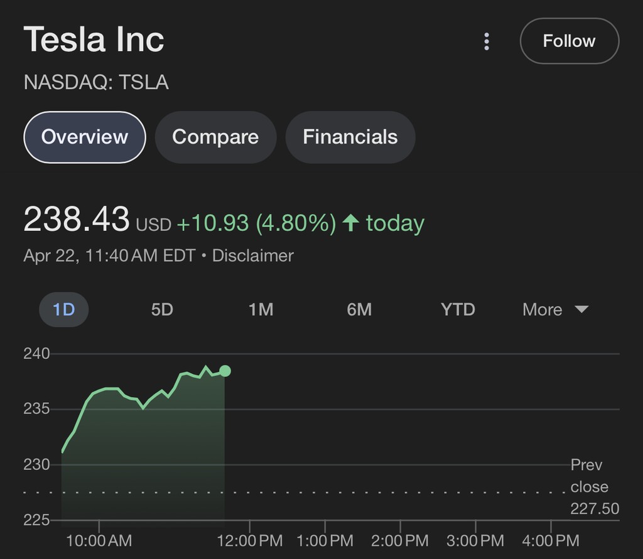Select the Overview tab
643x559 pixels.
(x=85, y=137)
